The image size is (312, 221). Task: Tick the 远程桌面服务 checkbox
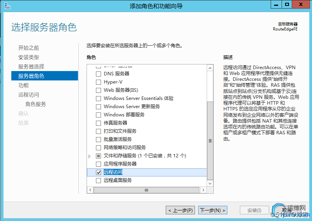point(98,180)
